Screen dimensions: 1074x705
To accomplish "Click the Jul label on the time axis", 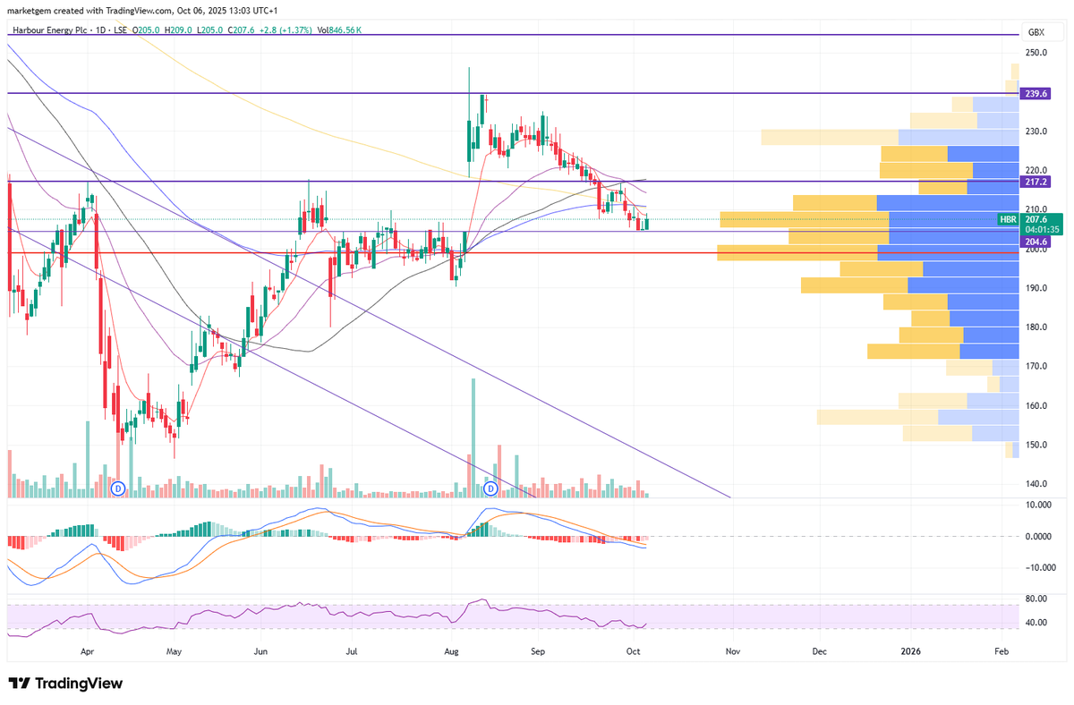I will click(x=352, y=653).
